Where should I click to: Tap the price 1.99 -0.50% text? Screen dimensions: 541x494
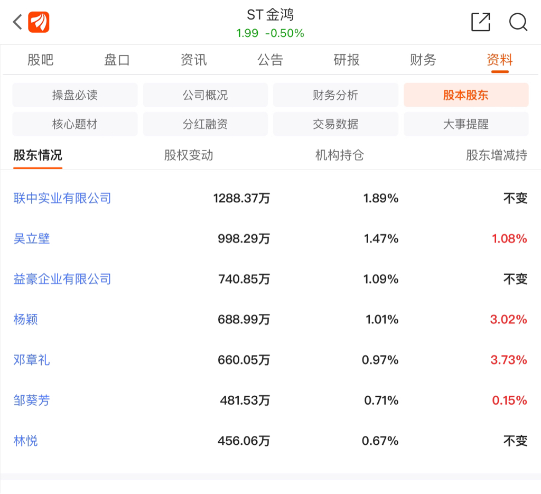[x=270, y=33]
